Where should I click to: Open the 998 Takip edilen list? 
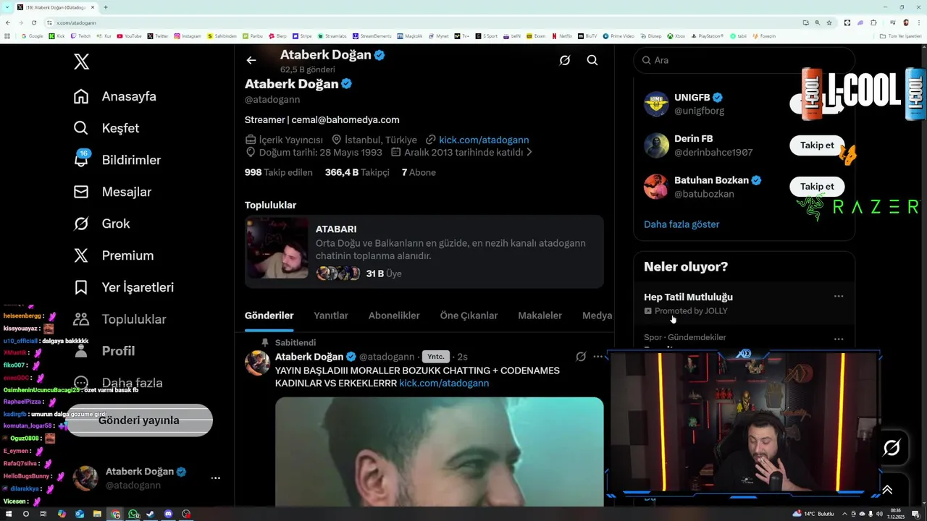(x=279, y=172)
